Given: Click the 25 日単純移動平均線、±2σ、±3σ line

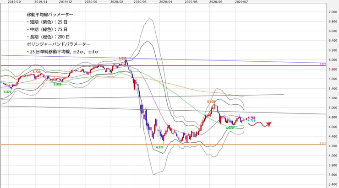Looking at the screenshot, I should 62,52.
